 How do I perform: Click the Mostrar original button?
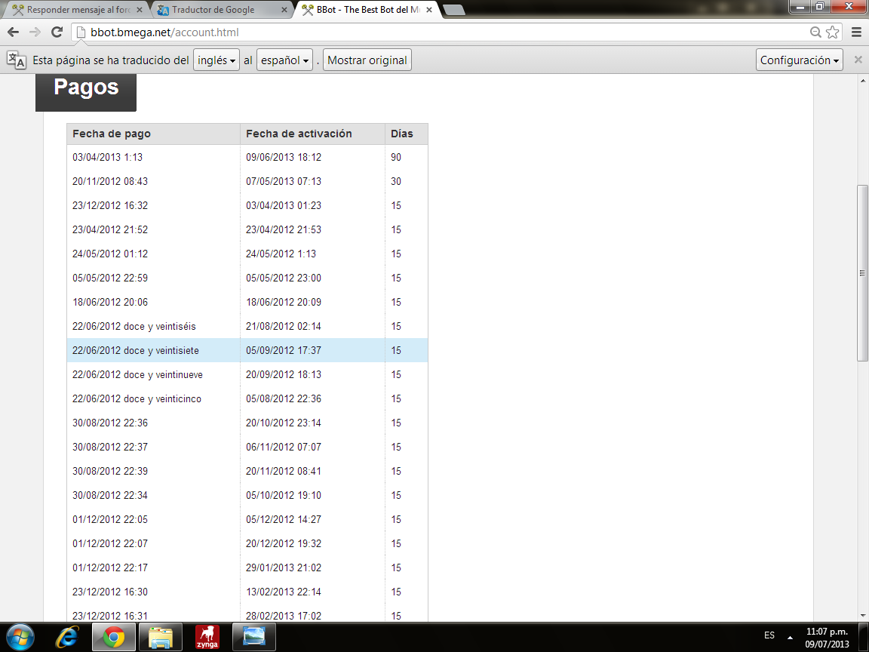(367, 60)
